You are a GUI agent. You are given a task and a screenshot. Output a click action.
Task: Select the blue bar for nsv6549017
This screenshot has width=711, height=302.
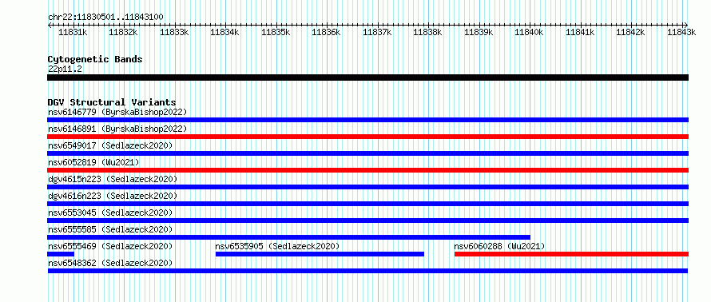click(367, 153)
